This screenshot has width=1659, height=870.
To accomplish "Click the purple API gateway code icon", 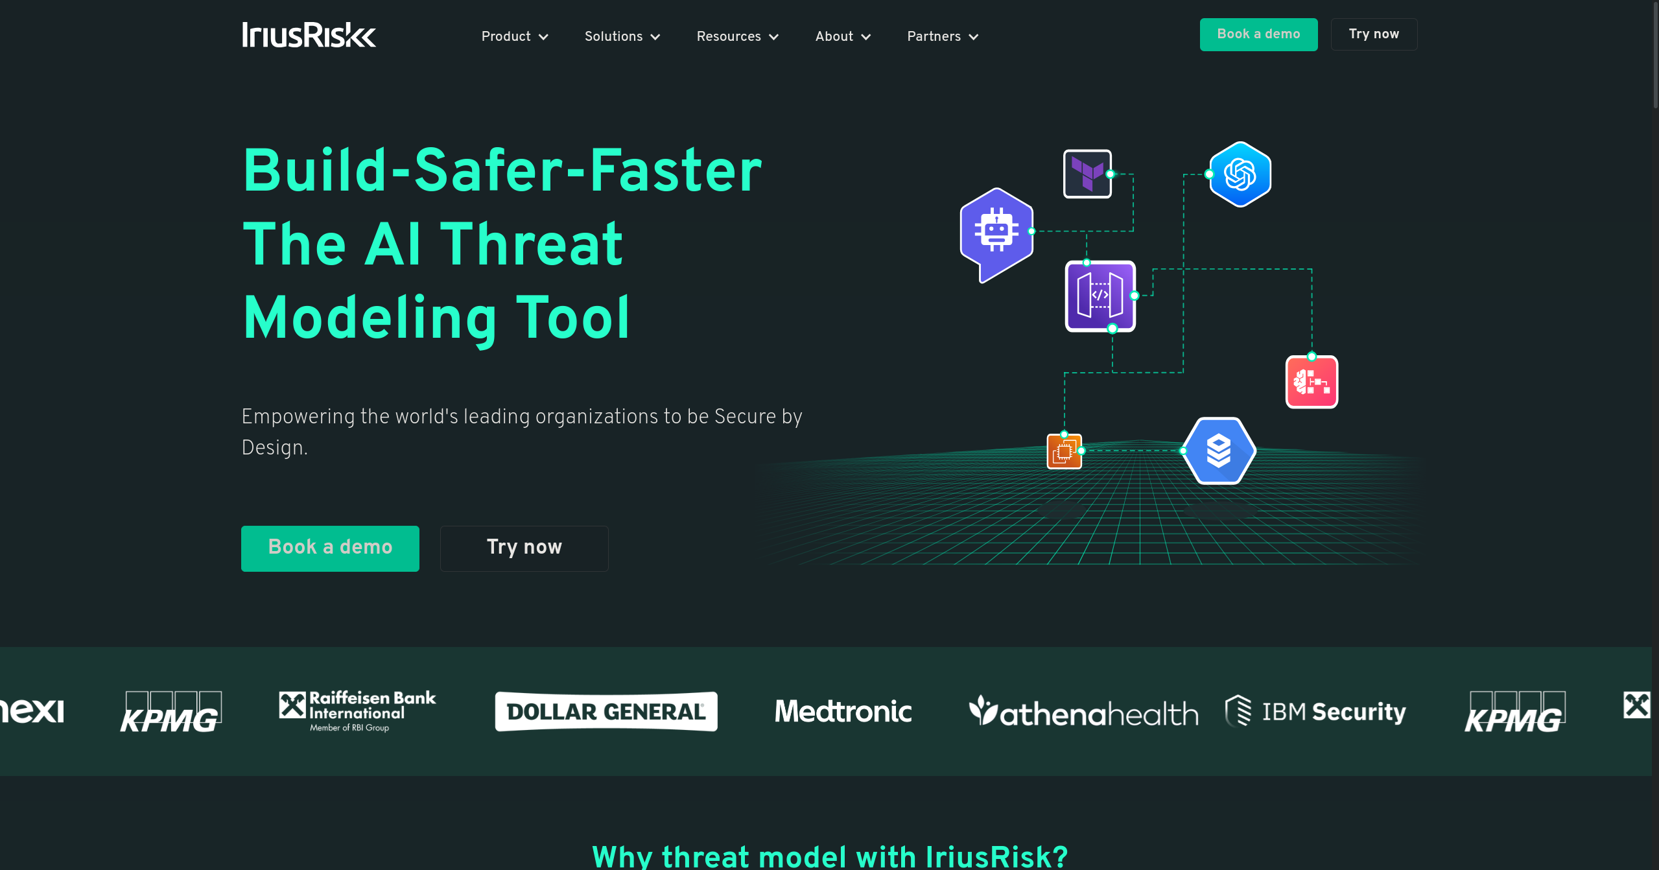I will click(1100, 296).
